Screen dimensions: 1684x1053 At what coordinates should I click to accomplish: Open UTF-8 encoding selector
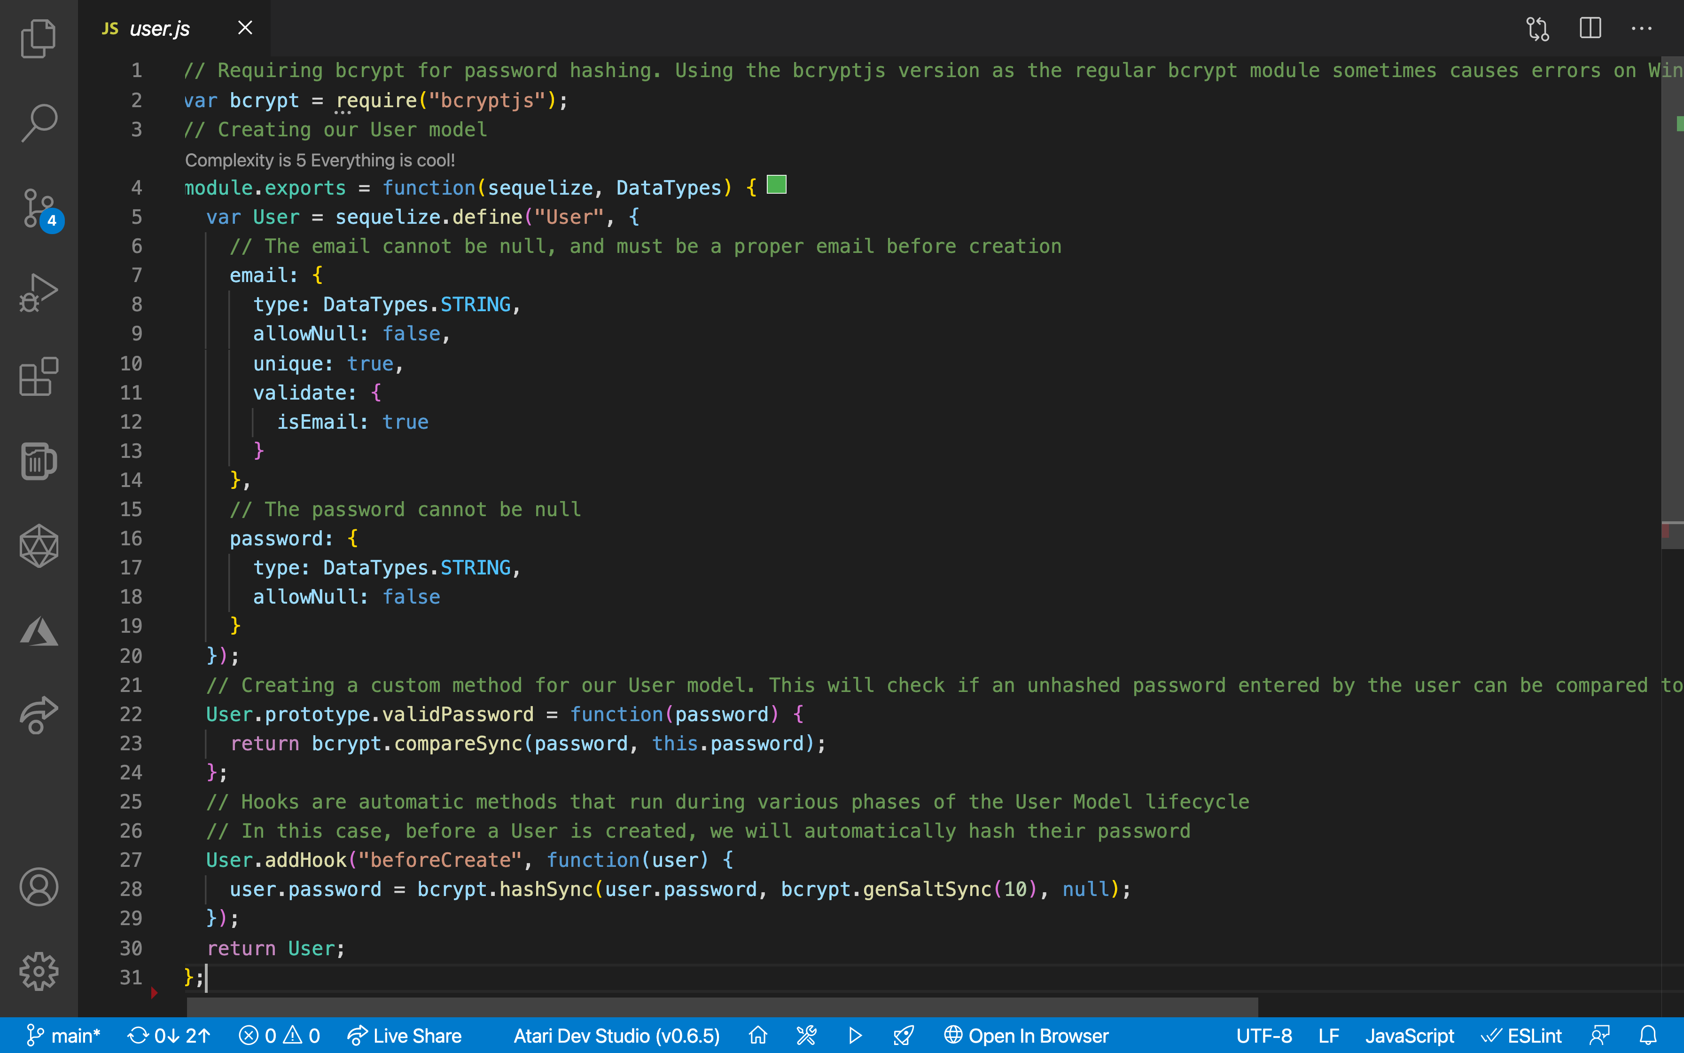[1263, 1036]
